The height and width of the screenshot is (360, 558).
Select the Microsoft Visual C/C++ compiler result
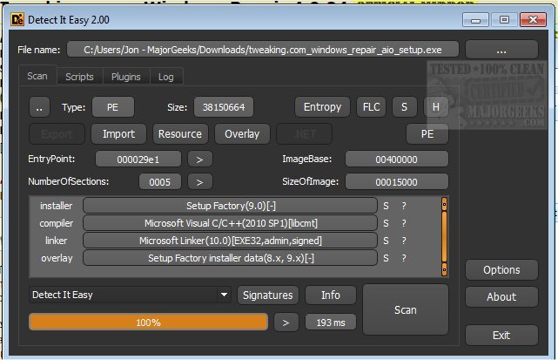[230, 223]
